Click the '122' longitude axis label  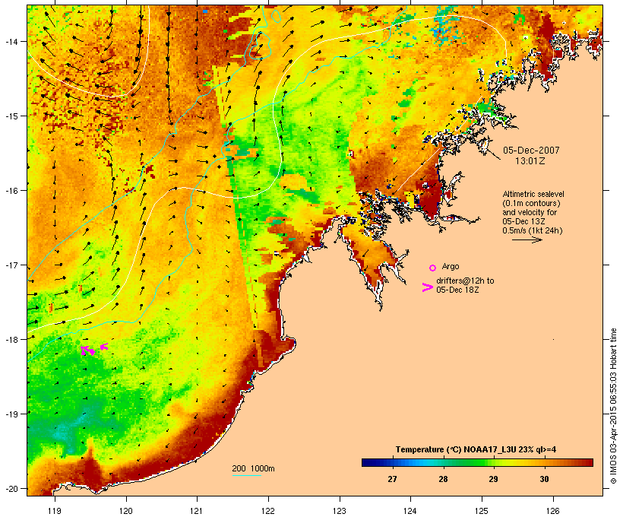[x=268, y=511]
